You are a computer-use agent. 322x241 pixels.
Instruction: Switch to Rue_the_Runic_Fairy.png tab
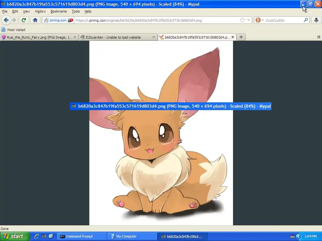tap(39, 37)
